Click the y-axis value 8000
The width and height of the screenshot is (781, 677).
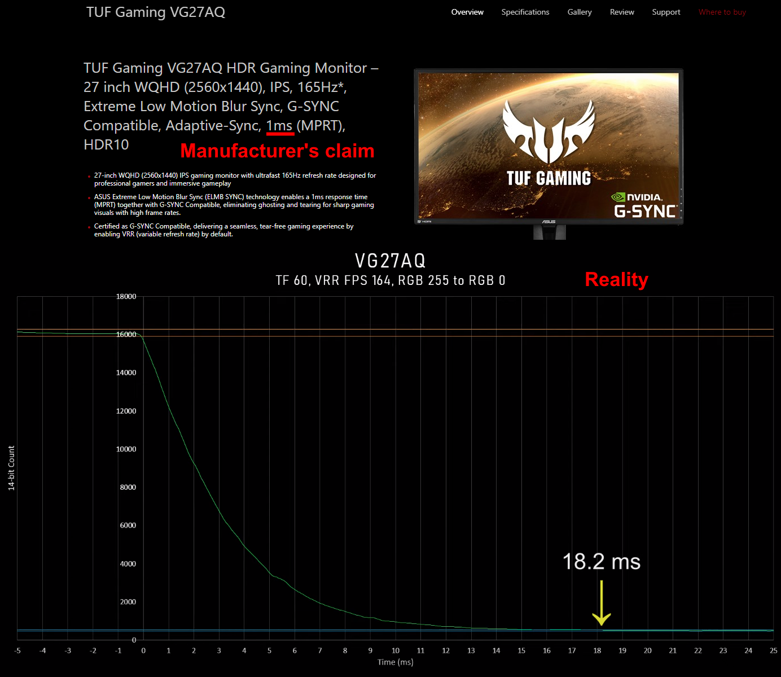[128, 487]
